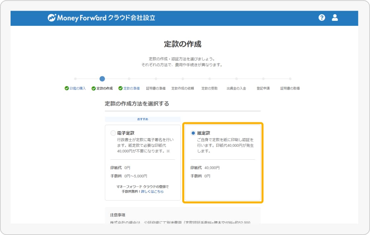Click the 登記申請 step label
The image size is (370, 235).
coord(263,89)
